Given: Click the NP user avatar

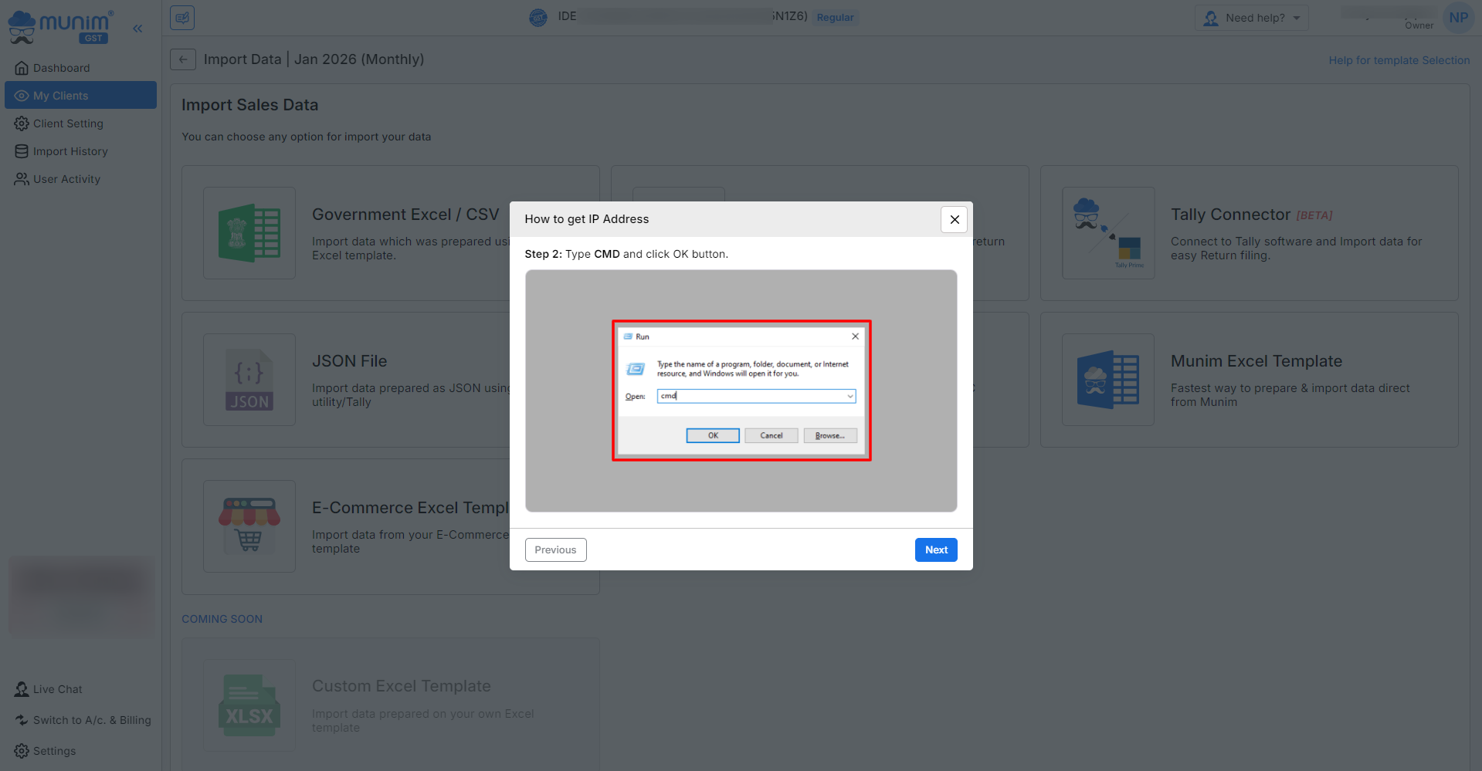Looking at the screenshot, I should point(1458,18).
